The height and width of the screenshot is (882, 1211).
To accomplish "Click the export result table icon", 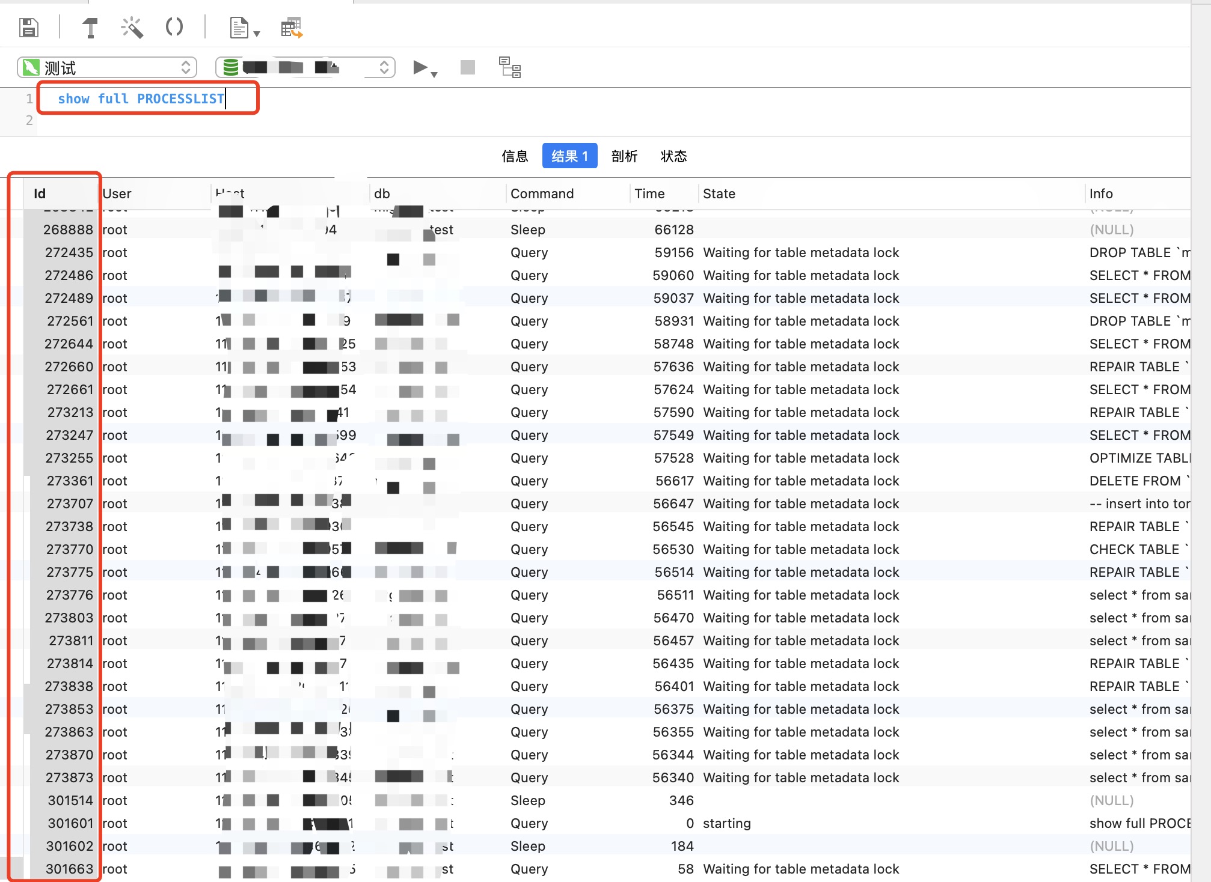I will click(x=292, y=28).
